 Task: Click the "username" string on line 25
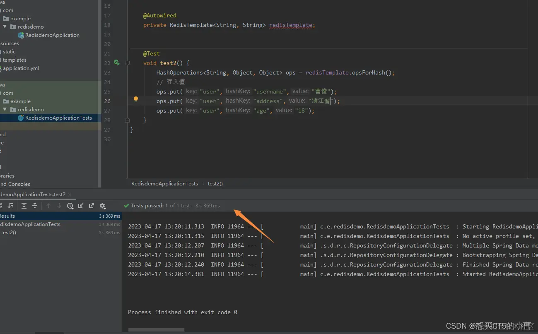pos(270,91)
